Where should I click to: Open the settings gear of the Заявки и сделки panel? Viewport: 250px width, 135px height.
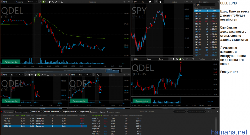pos(211,112)
